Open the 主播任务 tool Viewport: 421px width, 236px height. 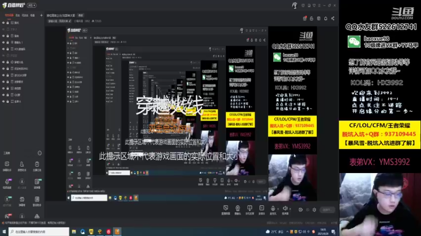click(x=37, y=166)
